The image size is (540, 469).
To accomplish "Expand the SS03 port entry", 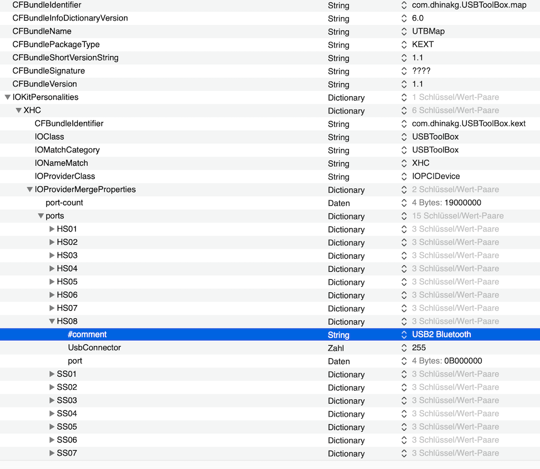I will coord(52,401).
